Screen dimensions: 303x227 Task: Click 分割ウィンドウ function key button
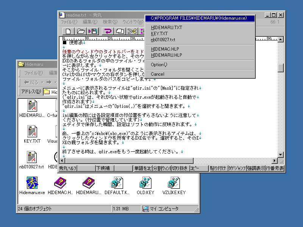pyautogui.click(x=162, y=168)
